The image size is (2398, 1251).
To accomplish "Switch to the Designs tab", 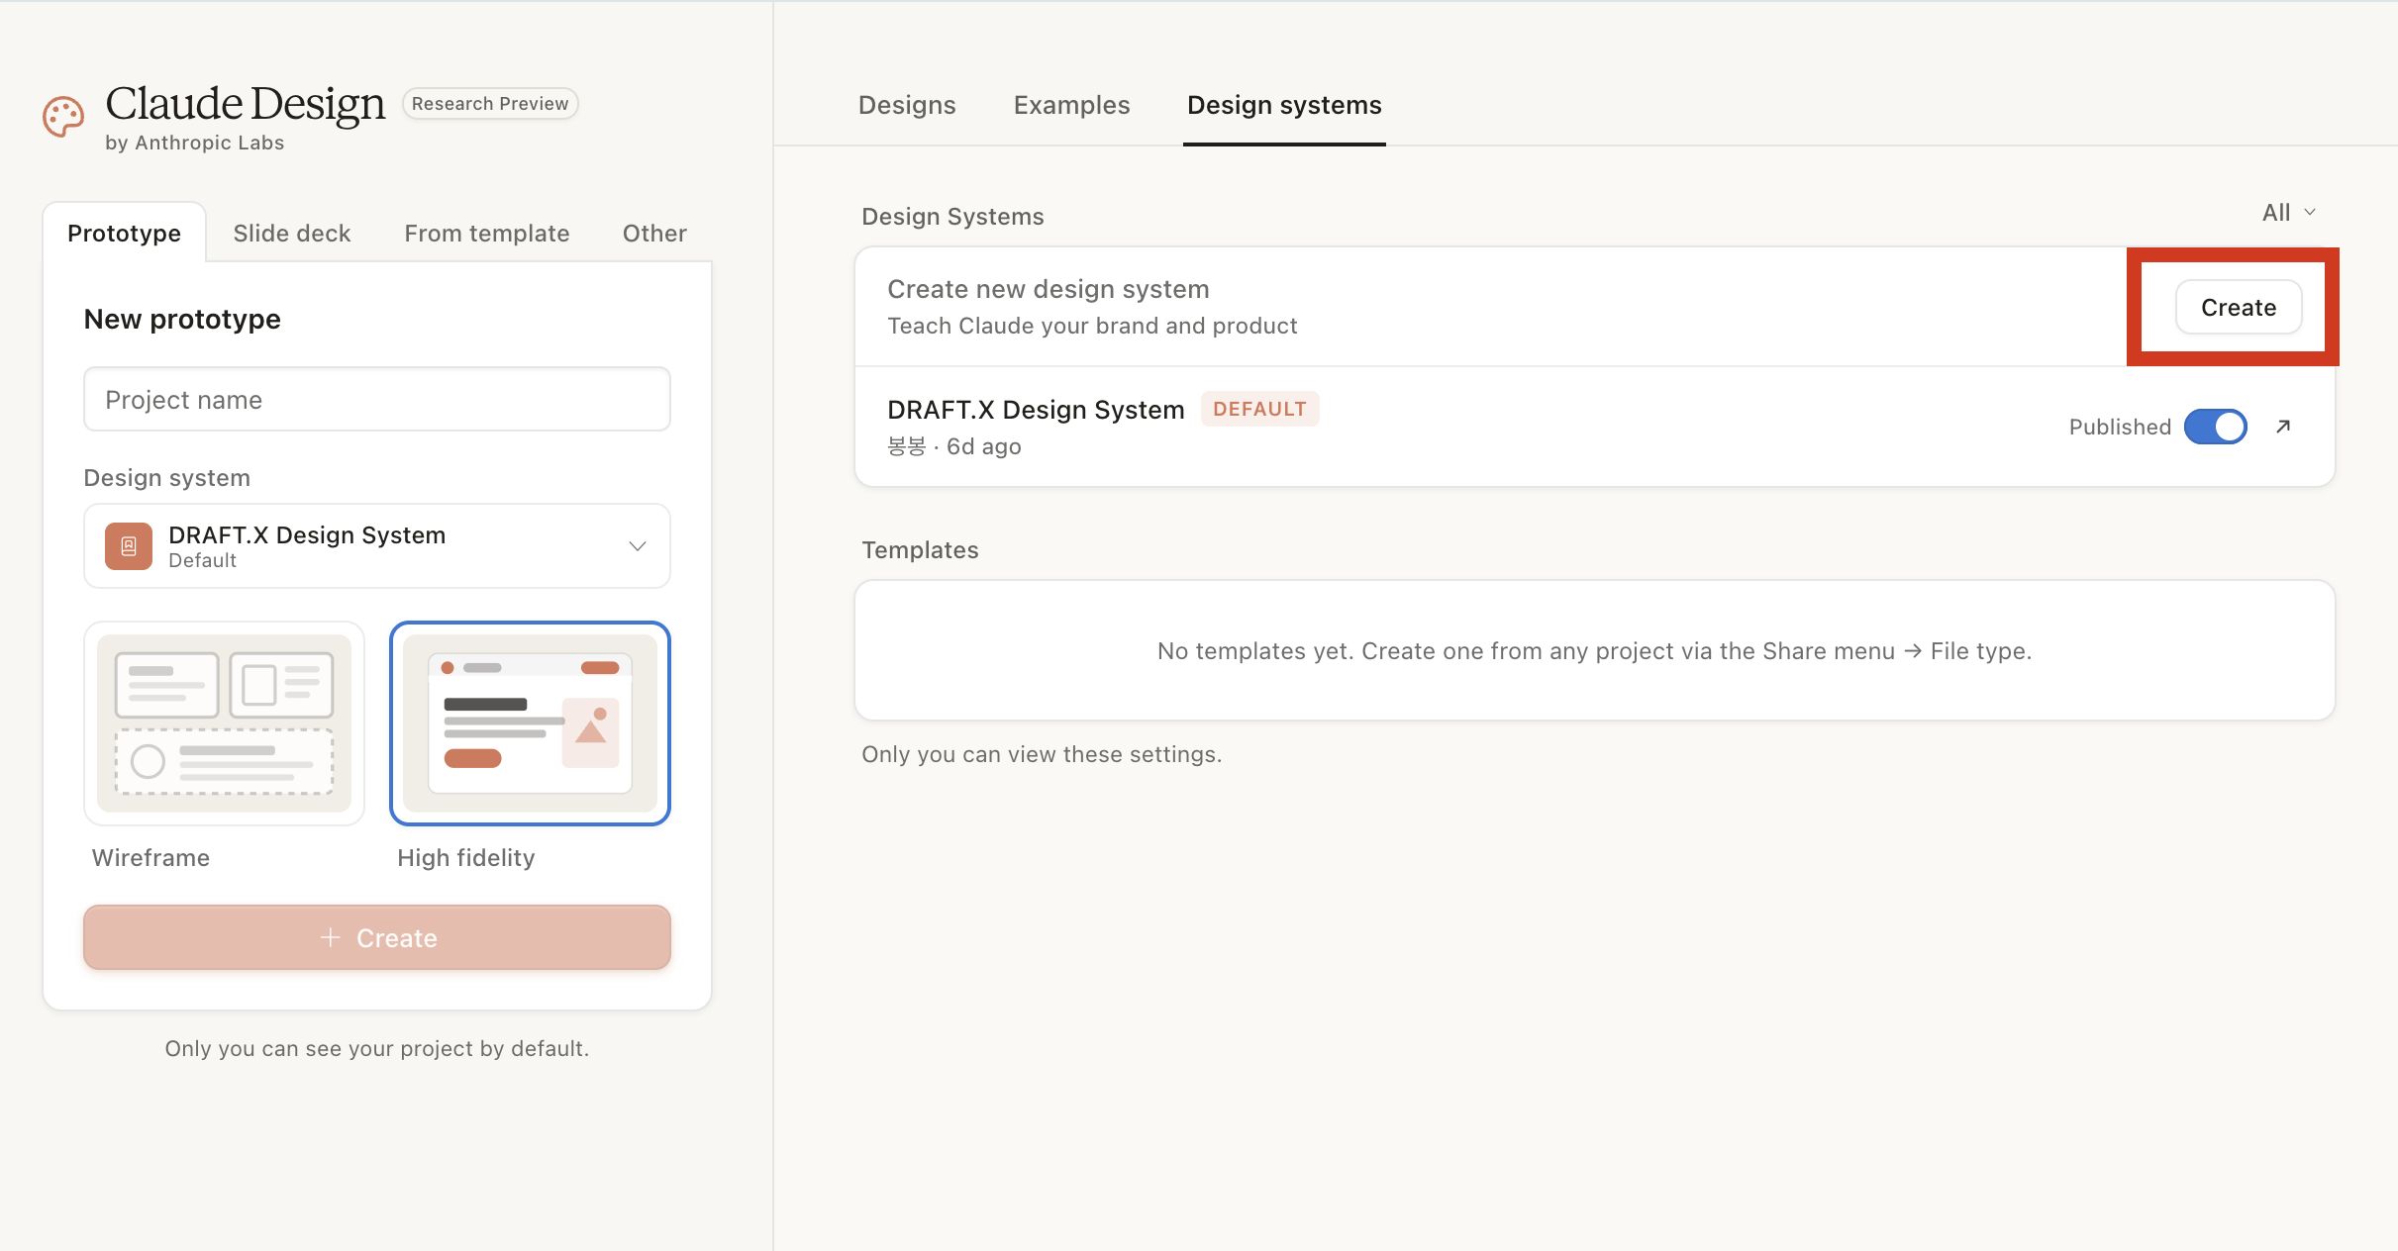I will [x=907, y=105].
